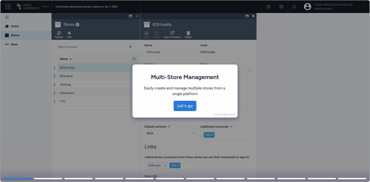Select the B2B-loyalty store row
The width and height of the screenshot is (370, 182).
point(96,68)
